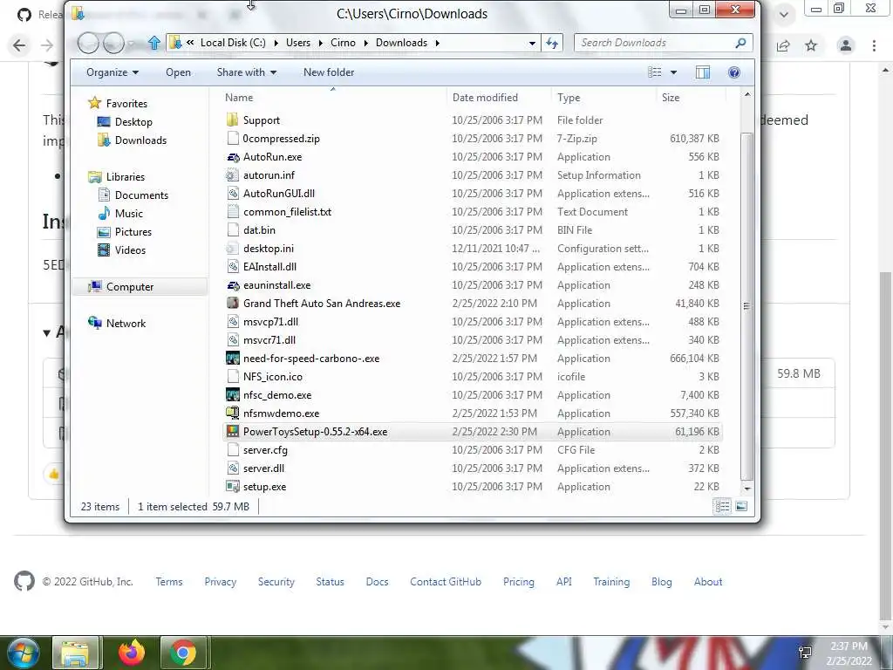Click the breadcrumb overflow chevron
The image size is (893, 670).
coord(190,43)
